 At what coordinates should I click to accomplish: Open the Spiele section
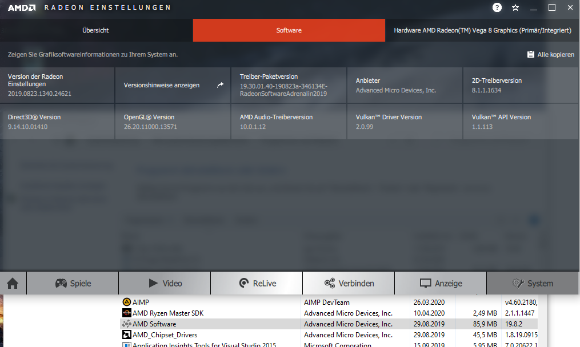pos(73,284)
